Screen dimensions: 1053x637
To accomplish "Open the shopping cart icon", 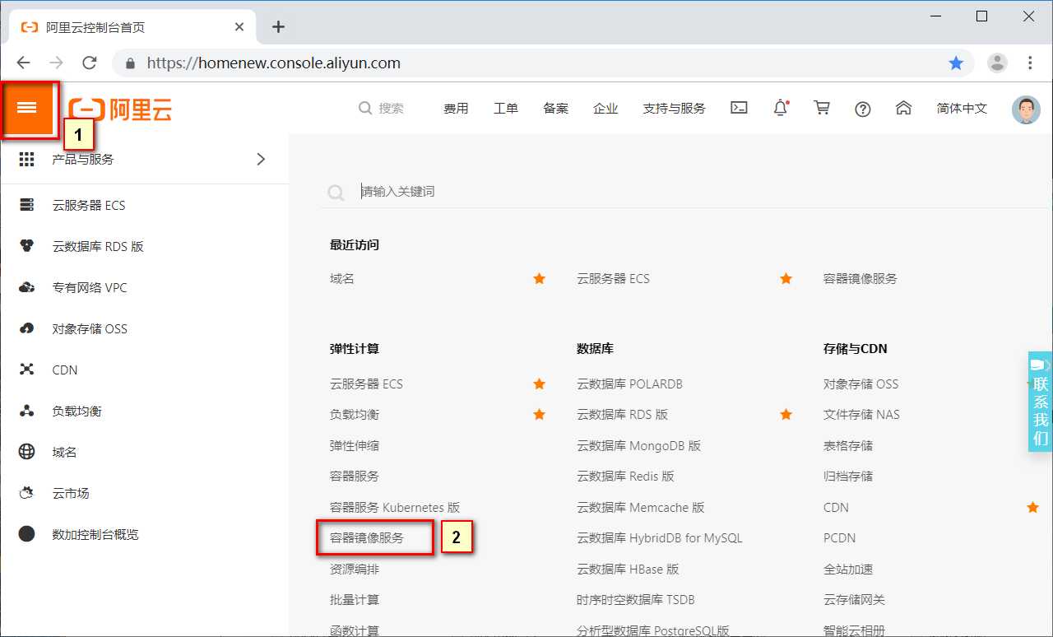I will pyautogui.click(x=821, y=108).
